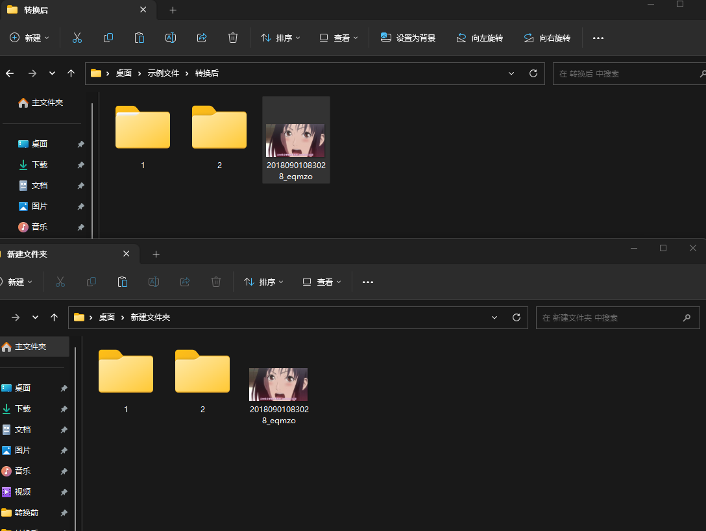Click the refresh button in the address bar

coord(532,73)
